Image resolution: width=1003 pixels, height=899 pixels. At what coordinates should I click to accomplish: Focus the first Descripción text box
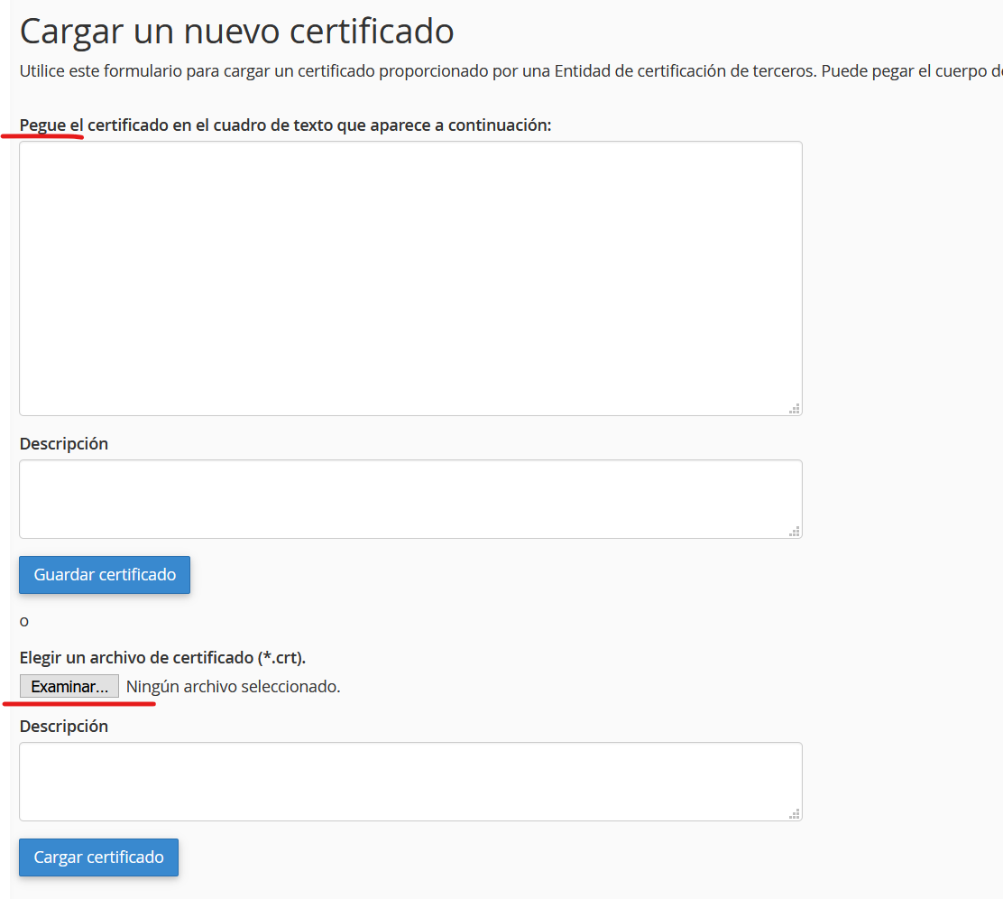[410, 498]
